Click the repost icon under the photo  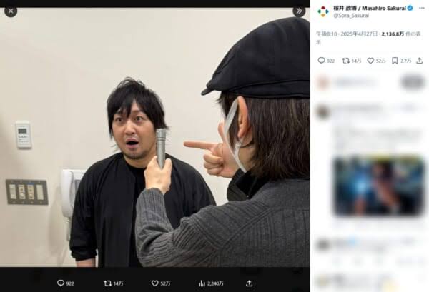108,283
